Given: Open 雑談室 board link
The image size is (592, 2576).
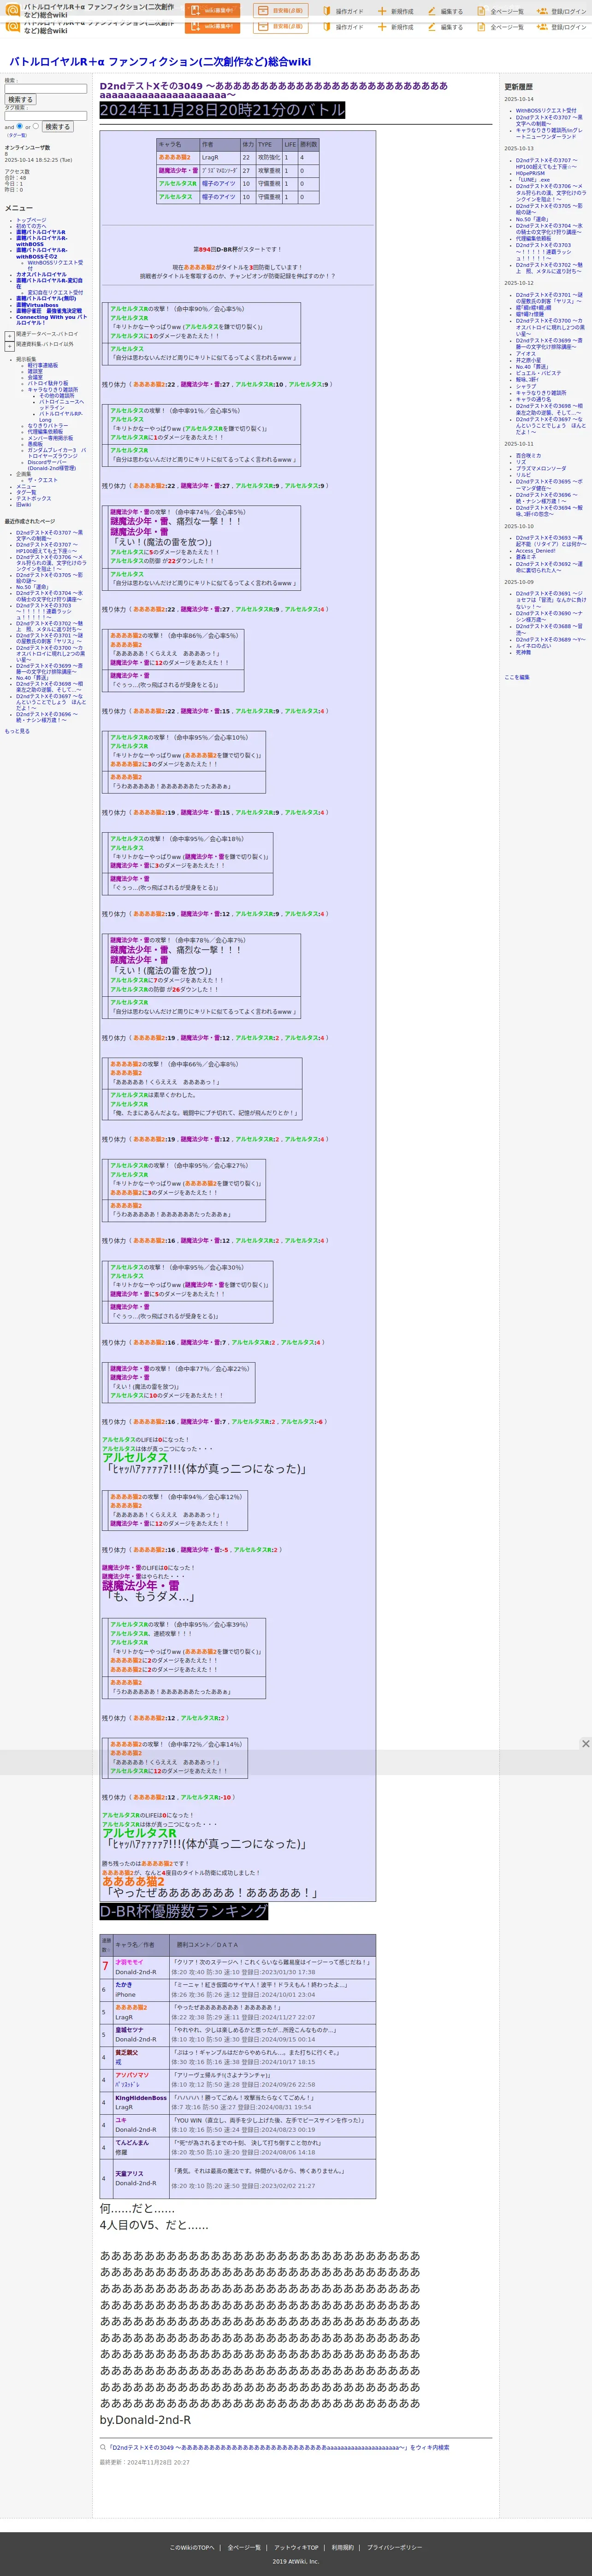Looking at the screenshot, I should (x=35, y=371).
